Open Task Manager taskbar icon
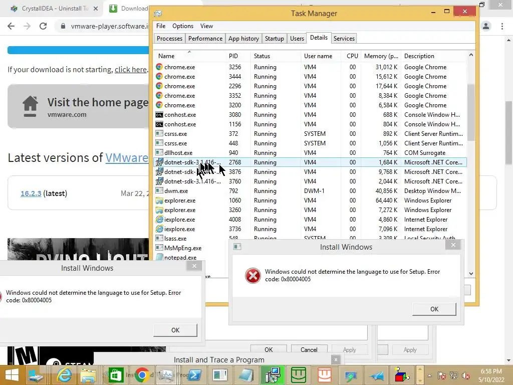 coord(166,375)
